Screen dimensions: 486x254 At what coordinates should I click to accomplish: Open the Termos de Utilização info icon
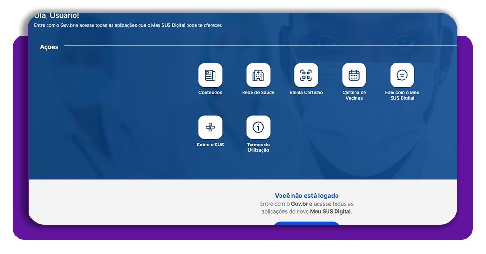[x=258, y=127]
